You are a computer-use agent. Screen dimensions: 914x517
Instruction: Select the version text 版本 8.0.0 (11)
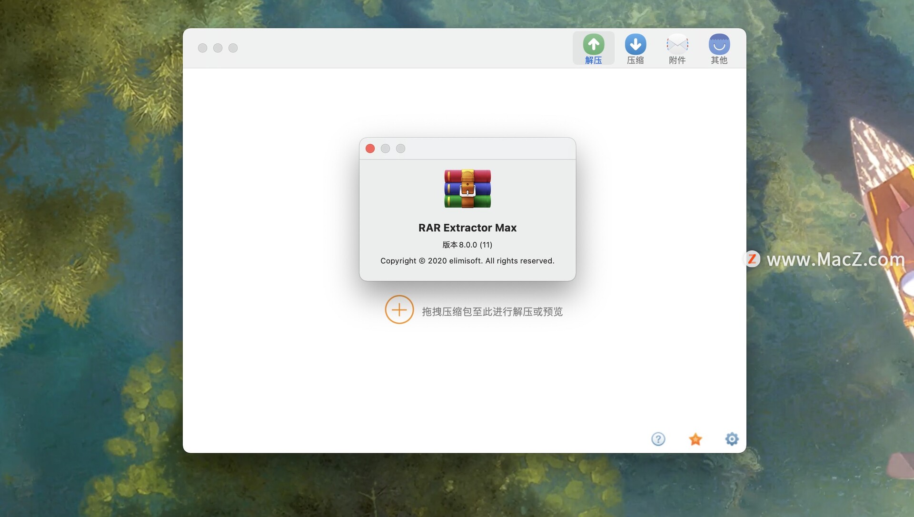[467, 244]
